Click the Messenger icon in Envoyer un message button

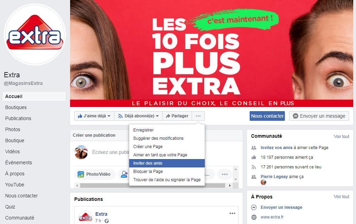[295, 116]
